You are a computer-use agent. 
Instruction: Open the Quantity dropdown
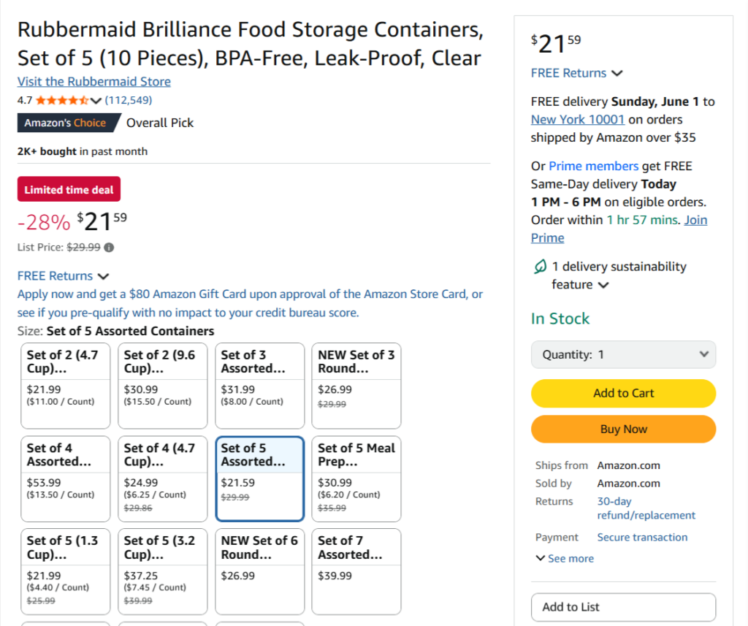tap(623, 354)
